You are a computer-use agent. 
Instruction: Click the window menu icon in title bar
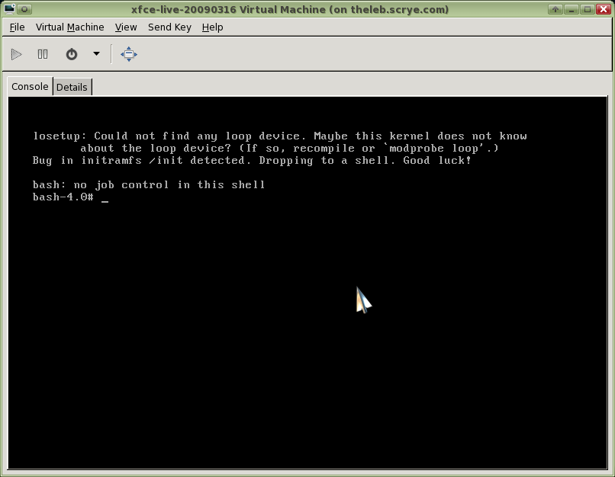tap(9, 9)
